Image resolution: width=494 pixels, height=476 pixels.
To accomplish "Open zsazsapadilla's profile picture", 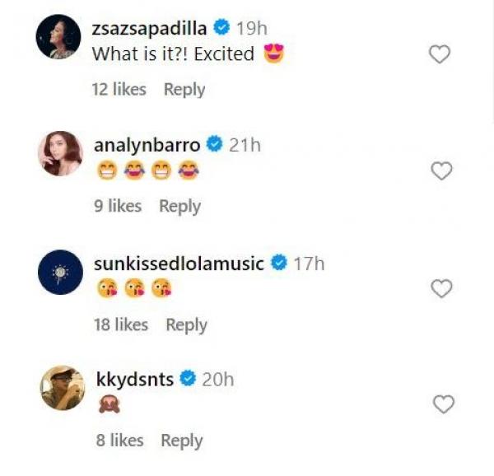I will (x=62, y=38).
